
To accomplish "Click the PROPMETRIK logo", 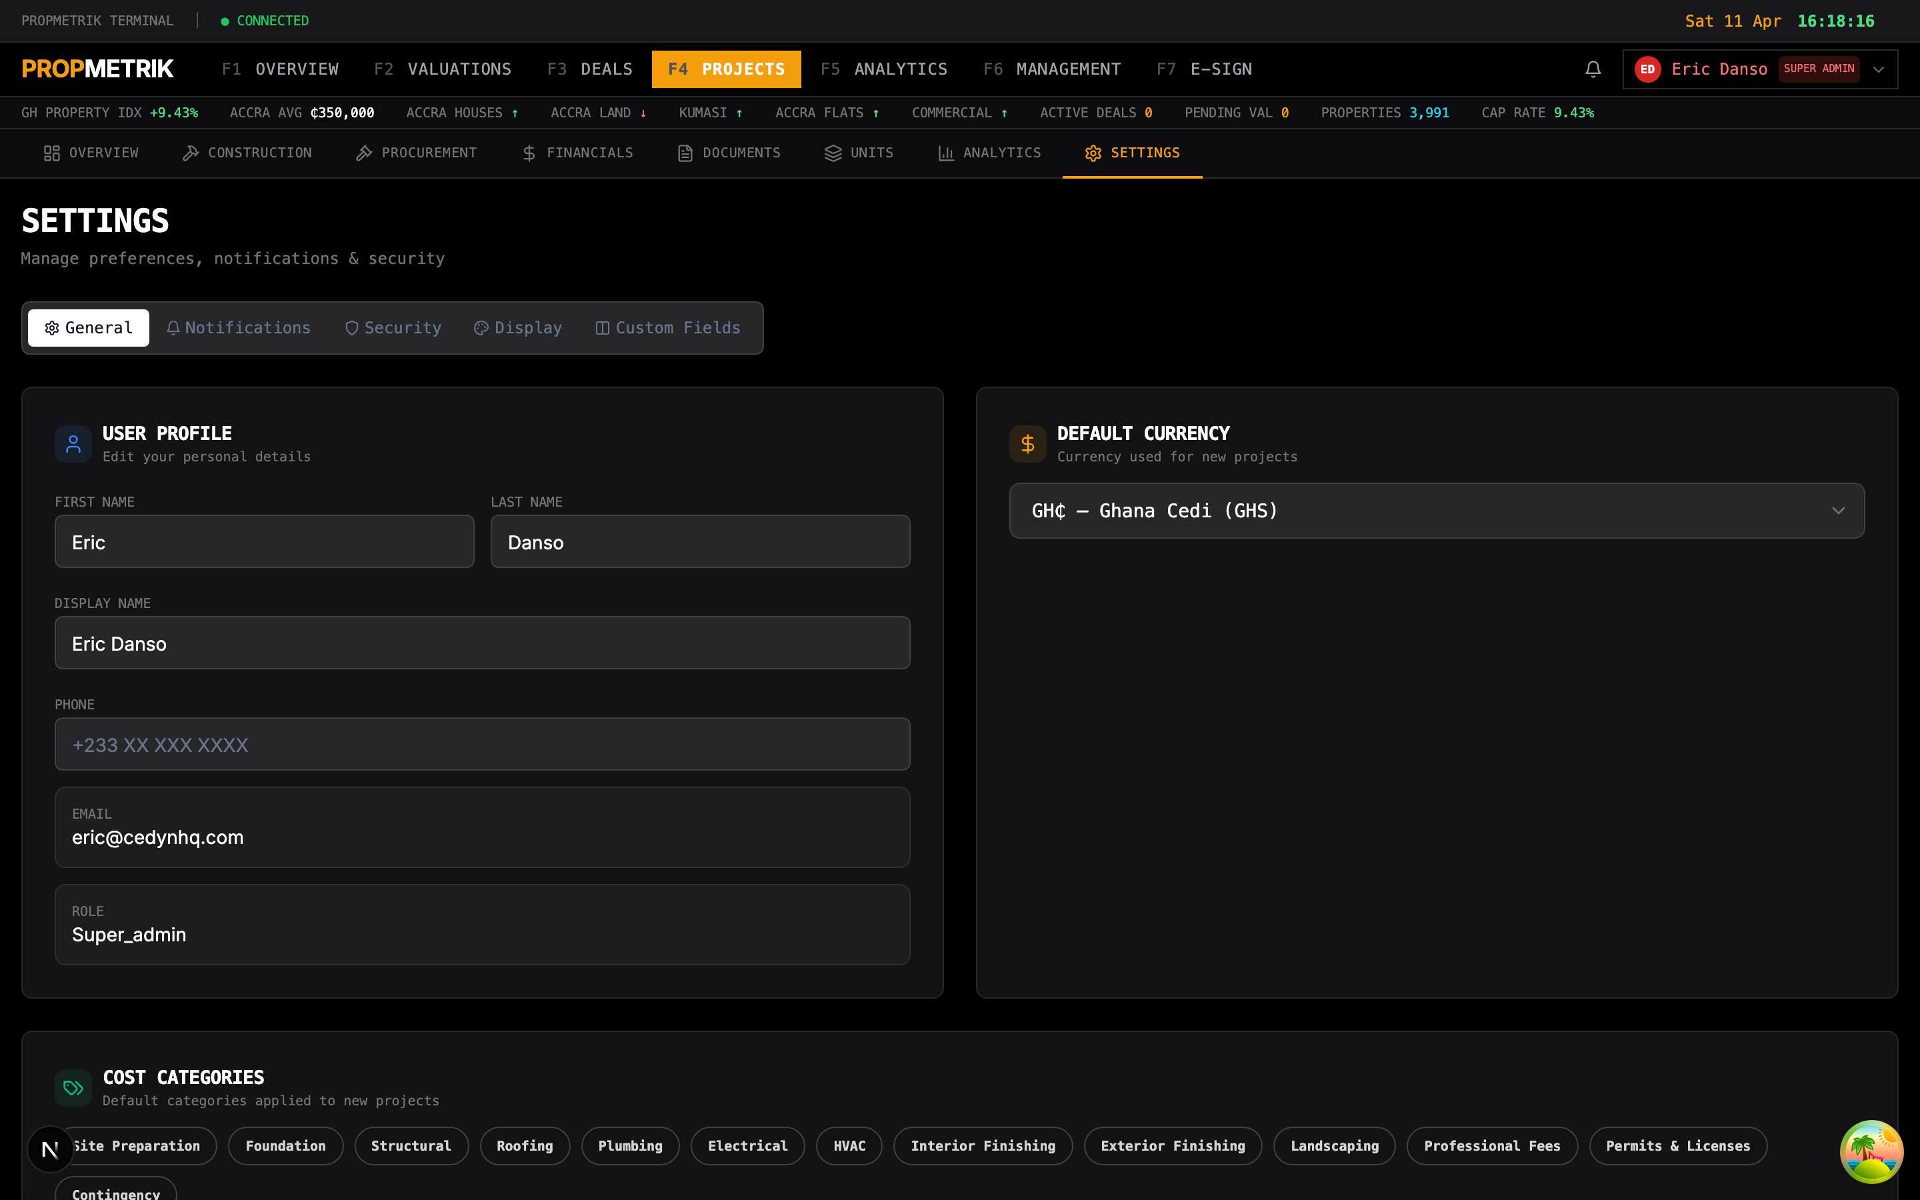I will pyautogui.click(x=97, y=69).
